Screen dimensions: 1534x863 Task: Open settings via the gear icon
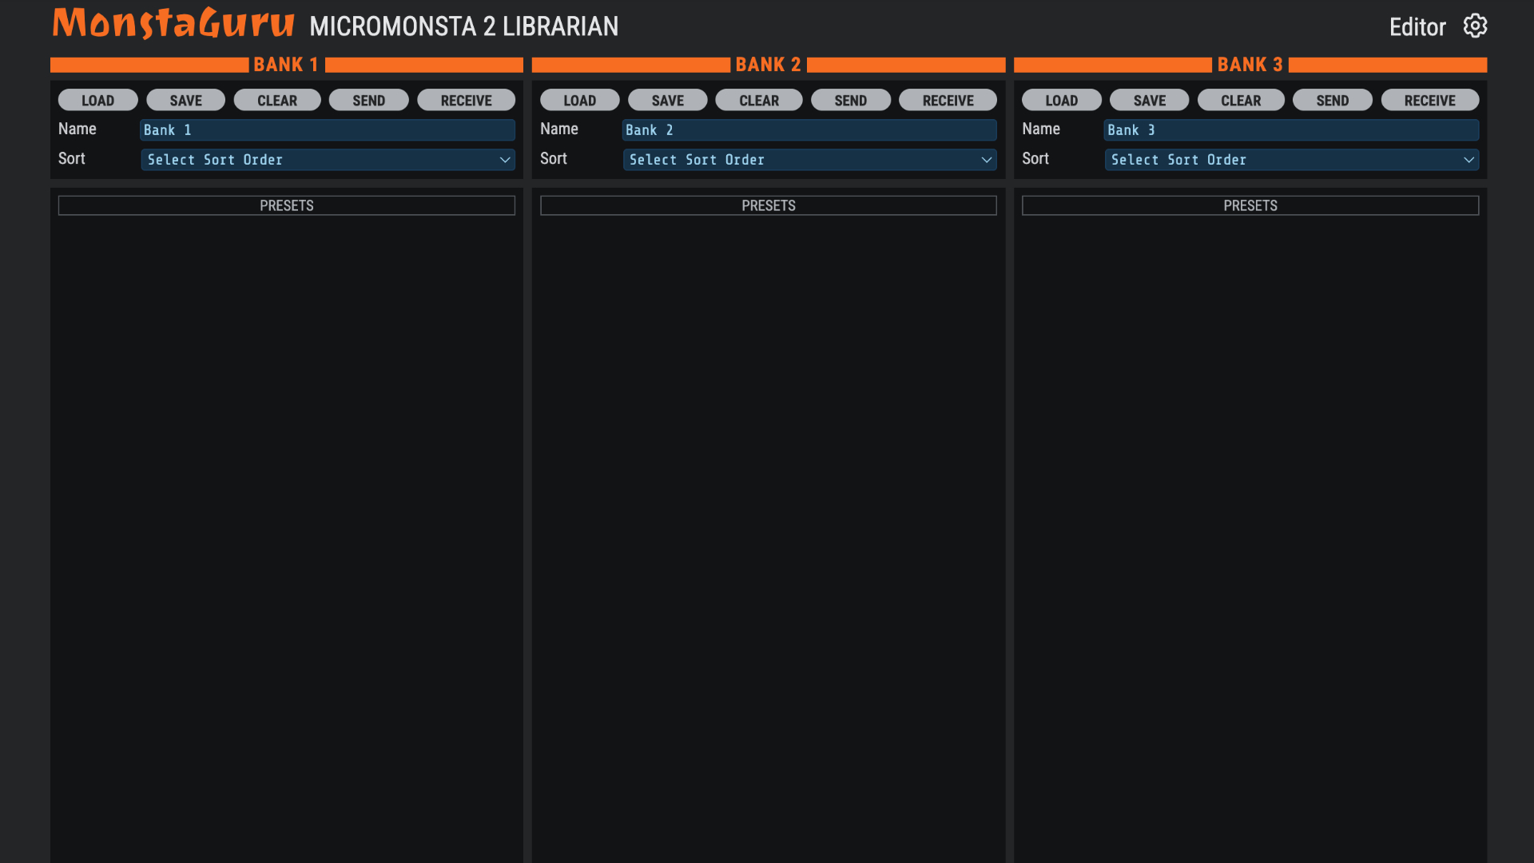[x=1475, y=26]
